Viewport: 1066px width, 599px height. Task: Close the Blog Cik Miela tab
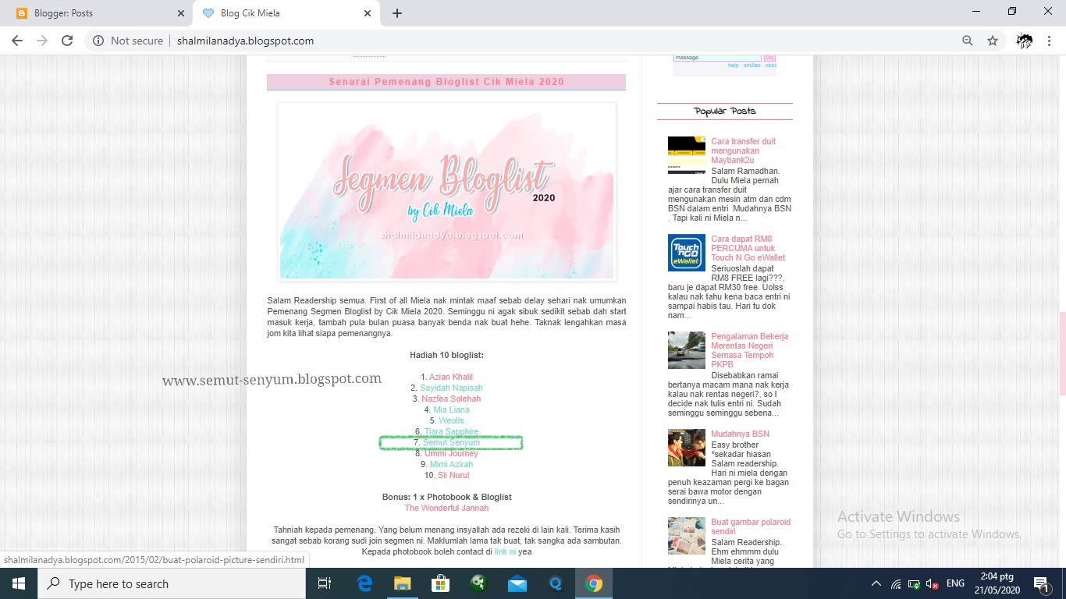tap(368, 13)
